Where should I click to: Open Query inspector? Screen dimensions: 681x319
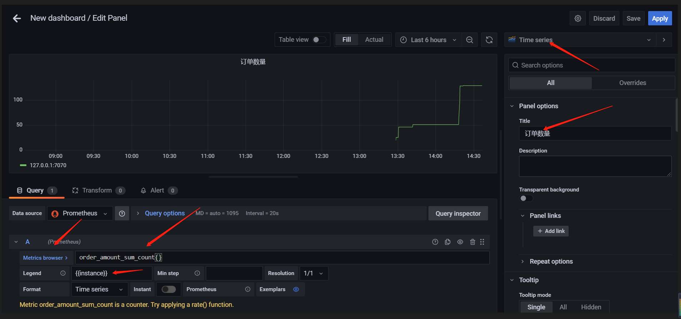(458, 213)
